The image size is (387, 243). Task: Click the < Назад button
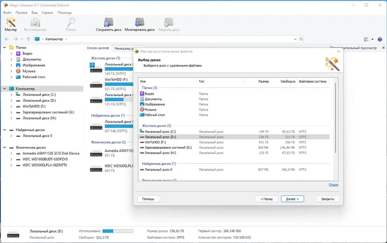click(267, 199)
